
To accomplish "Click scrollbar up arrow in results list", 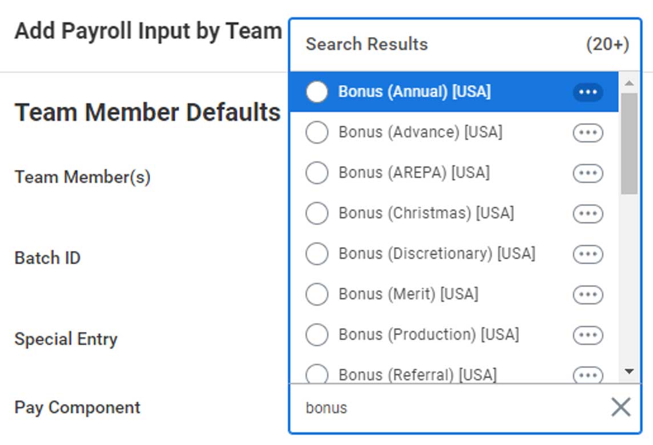I will pos(629,83).
